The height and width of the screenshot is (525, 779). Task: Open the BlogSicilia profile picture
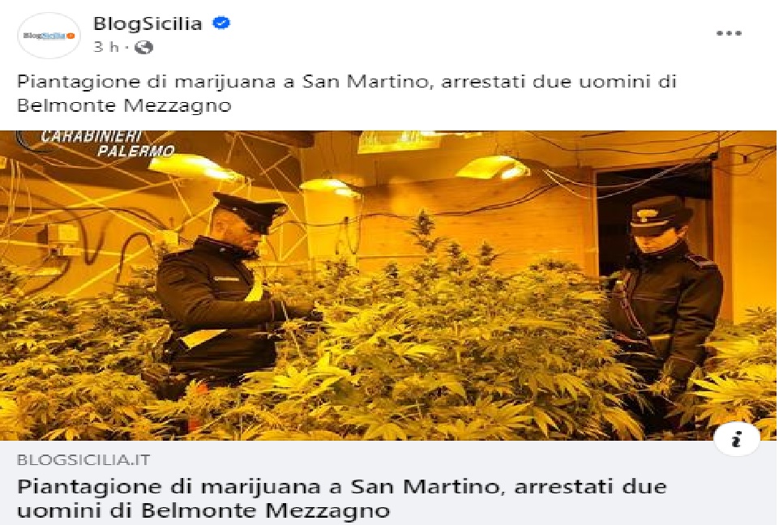point(48,36)
